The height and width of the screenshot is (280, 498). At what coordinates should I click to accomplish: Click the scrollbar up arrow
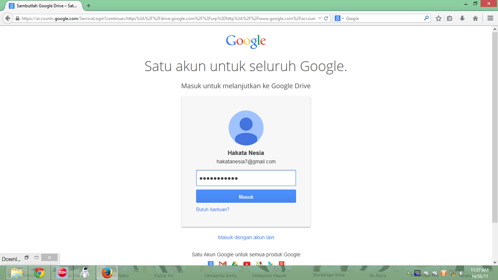(x=495, y=29)
